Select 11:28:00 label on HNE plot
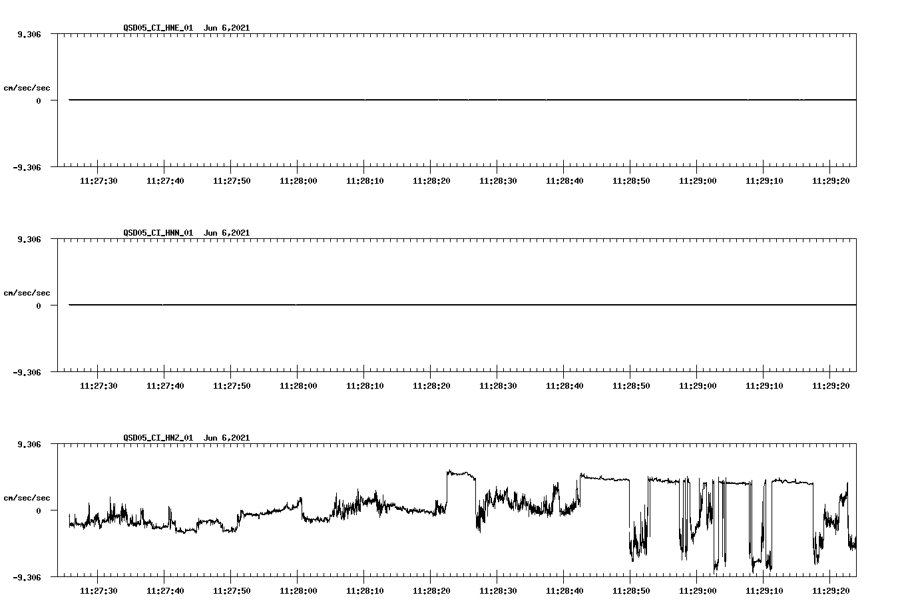This screenshot has height=615, width=904. coord(298,181)
